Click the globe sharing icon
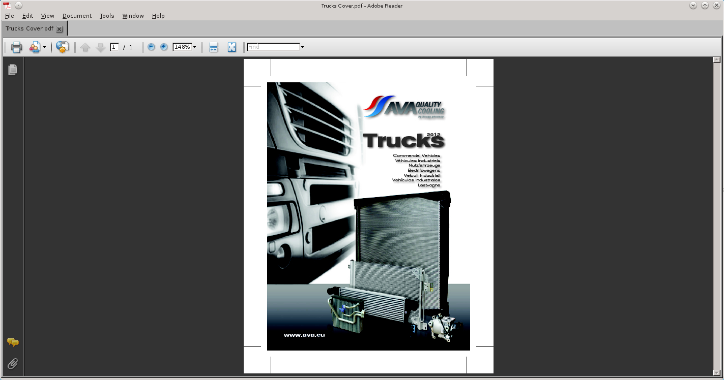The height and width of the screenshot is (380, 724). coord(63,47)
